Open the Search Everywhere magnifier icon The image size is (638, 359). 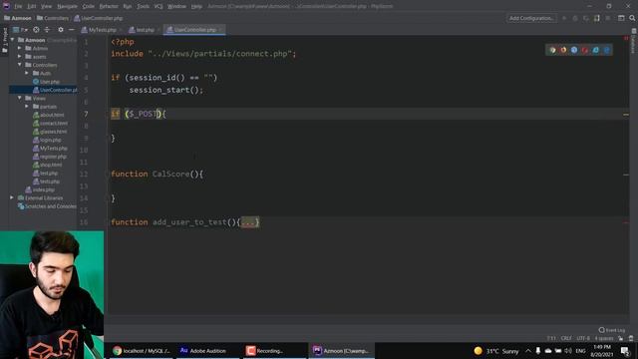[632, 18]
